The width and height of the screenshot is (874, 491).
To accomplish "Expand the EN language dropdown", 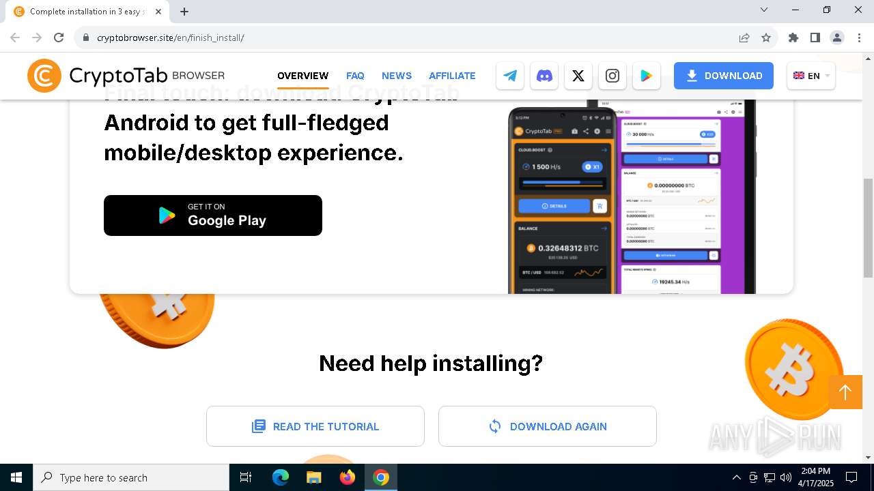I will [811, 76].
